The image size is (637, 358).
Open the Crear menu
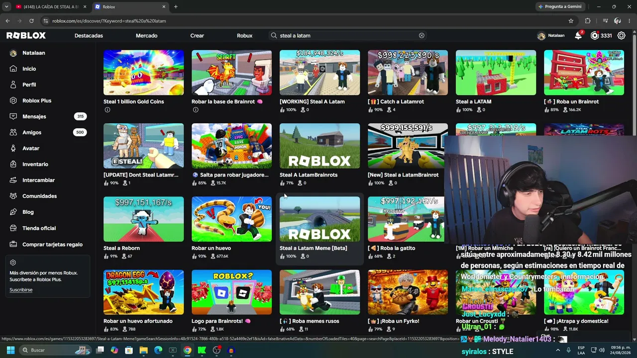(197, 36)
